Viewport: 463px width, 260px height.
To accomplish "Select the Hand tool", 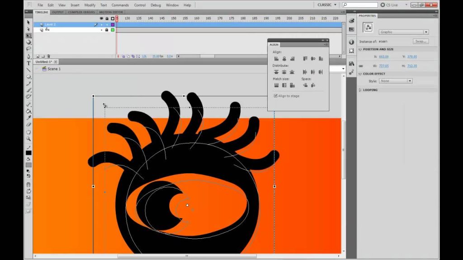I will coord(28,132).
